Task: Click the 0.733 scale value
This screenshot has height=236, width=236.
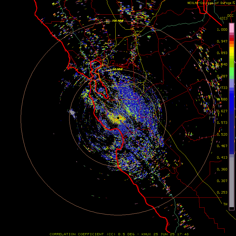Action: (x=222, y=88)
